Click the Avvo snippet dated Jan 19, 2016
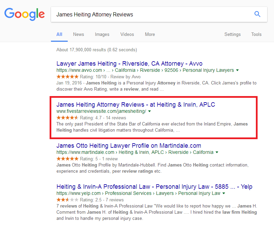This screenshot has height=226, width=274. tap(156, 86)
